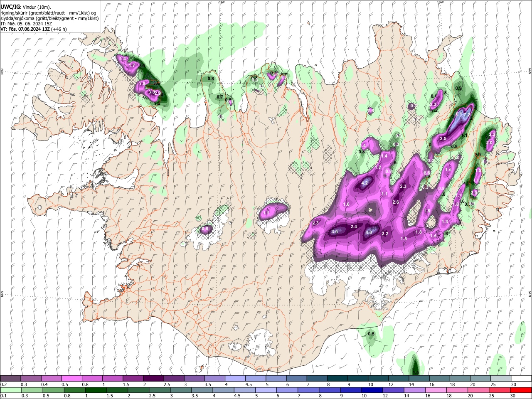Viewport: 532px width, 399px height.
Task: Select the light lavender 4 snow-scale swatch
Action: pyautogui.click(x=235, y=379)
